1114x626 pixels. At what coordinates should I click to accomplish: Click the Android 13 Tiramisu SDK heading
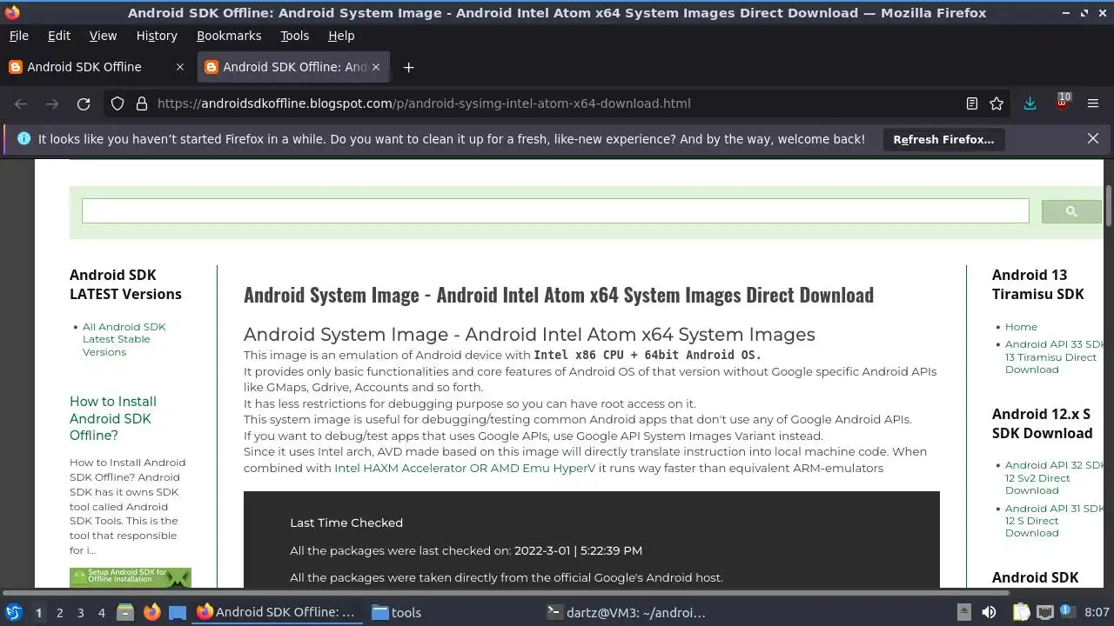pyautogui.click(x=1037, y=284)
